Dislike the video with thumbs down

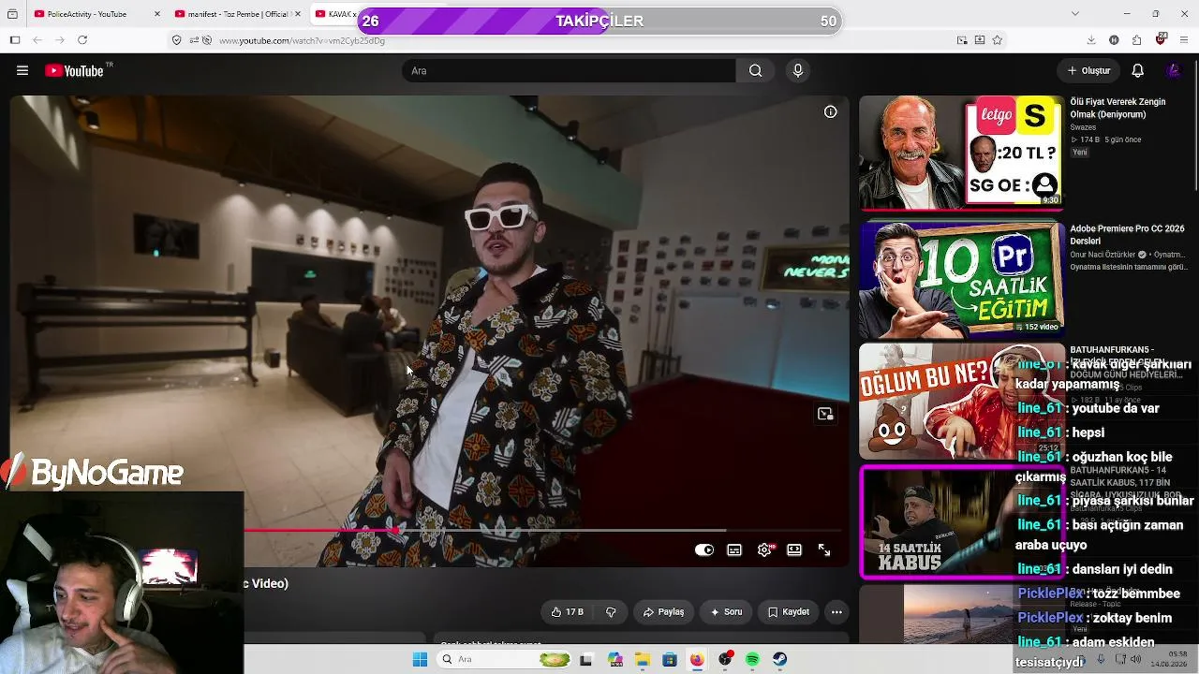611,612
